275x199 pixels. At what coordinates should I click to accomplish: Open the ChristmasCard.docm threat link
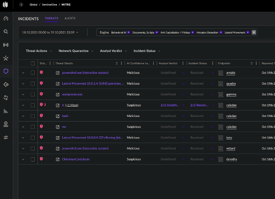pyautogui.click(x=76, y=160)
